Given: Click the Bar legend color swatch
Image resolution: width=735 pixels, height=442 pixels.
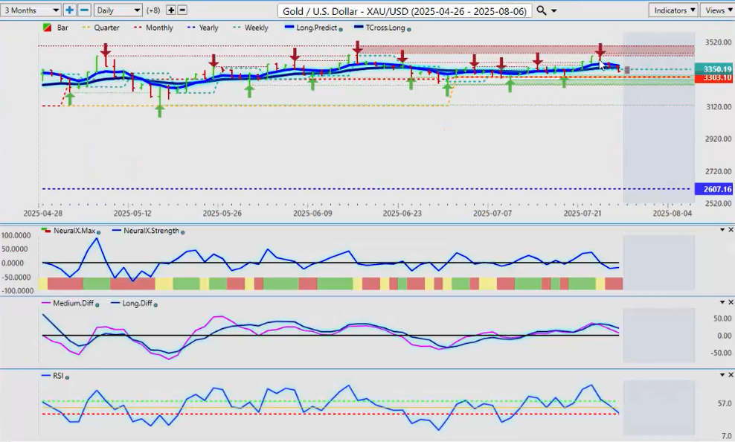Looking at the screenshot, I should point(48,28).
